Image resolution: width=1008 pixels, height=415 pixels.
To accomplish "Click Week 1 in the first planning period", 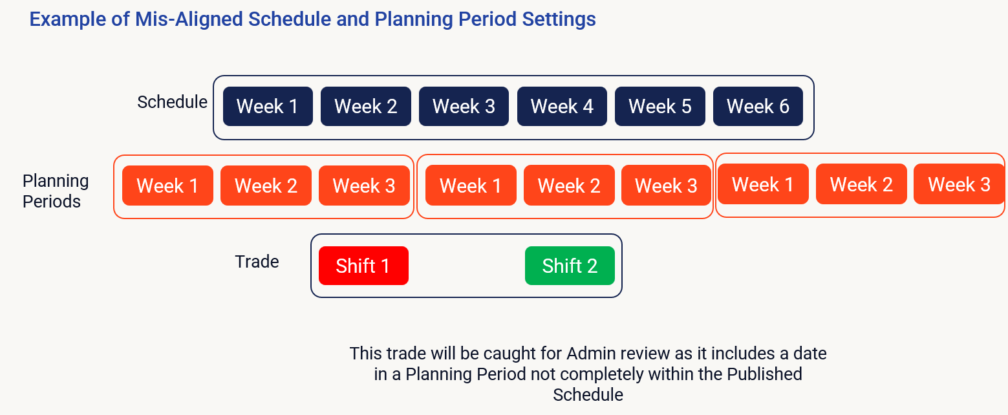I will 167,186.
